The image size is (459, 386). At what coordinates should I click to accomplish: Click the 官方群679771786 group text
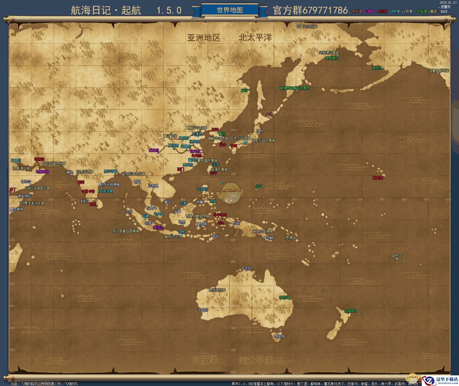tap(310, 11)
